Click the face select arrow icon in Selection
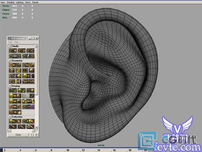The image size is (202, 152). 30,127
